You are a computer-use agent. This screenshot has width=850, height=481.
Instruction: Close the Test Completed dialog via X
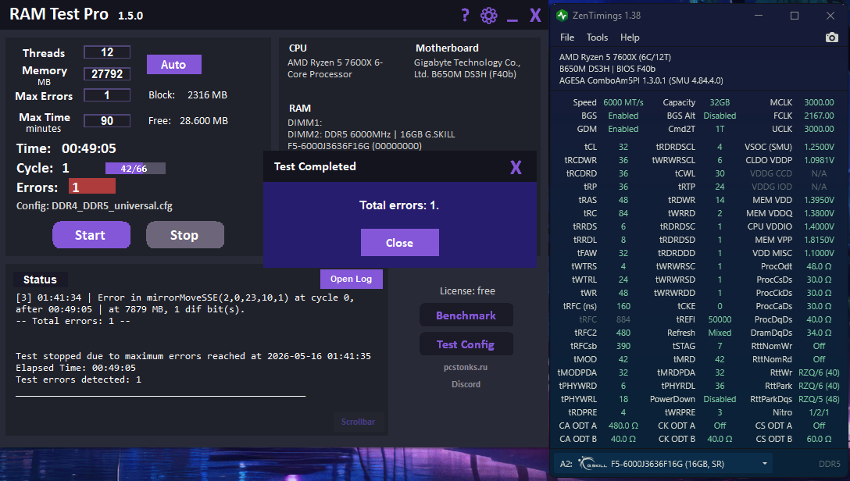click(516, 167)
